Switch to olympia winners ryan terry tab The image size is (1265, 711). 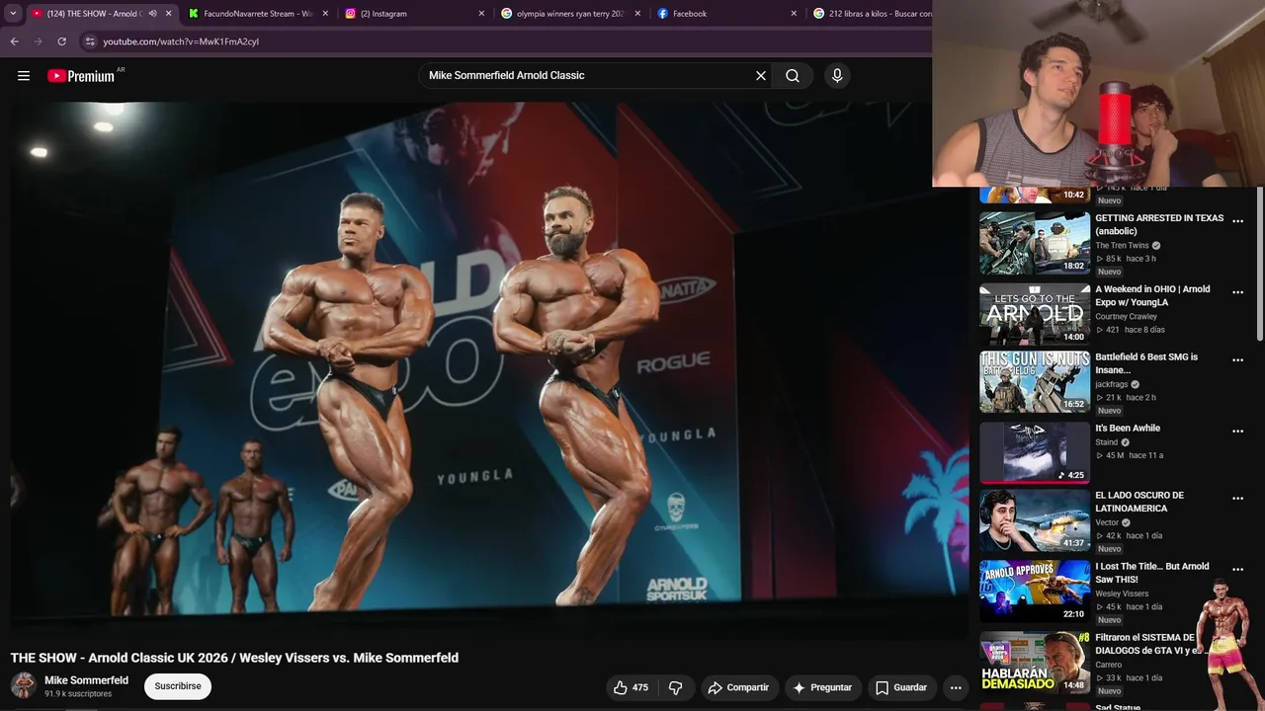[570, 14]
